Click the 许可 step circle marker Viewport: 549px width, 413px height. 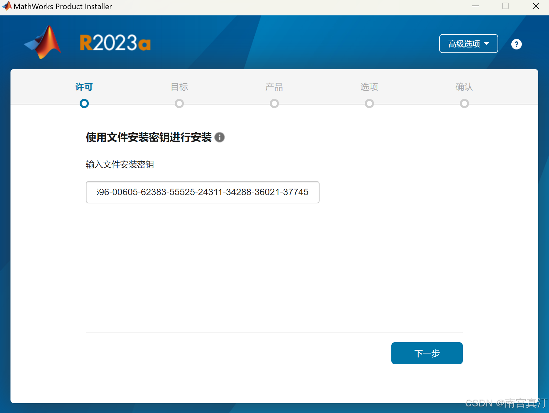point(84,103)
